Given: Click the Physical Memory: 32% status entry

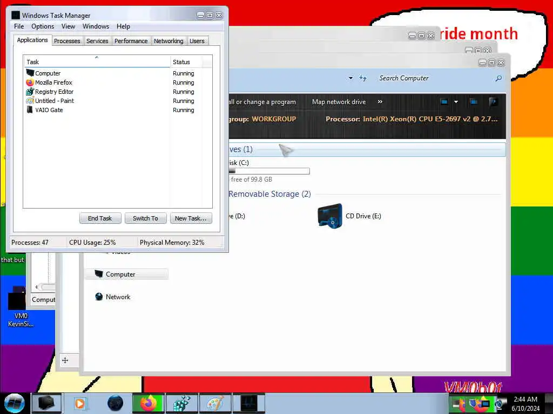Looking at the screenshot, I should coord(172,243).
